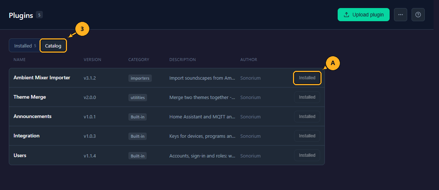
Task: Click 'Accounts, sign-in and roles' description
Action: 202,156
